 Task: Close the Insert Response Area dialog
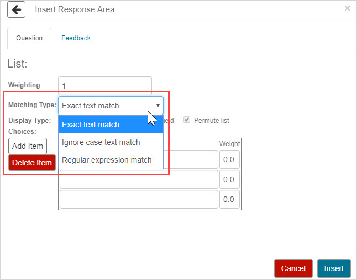347,8
